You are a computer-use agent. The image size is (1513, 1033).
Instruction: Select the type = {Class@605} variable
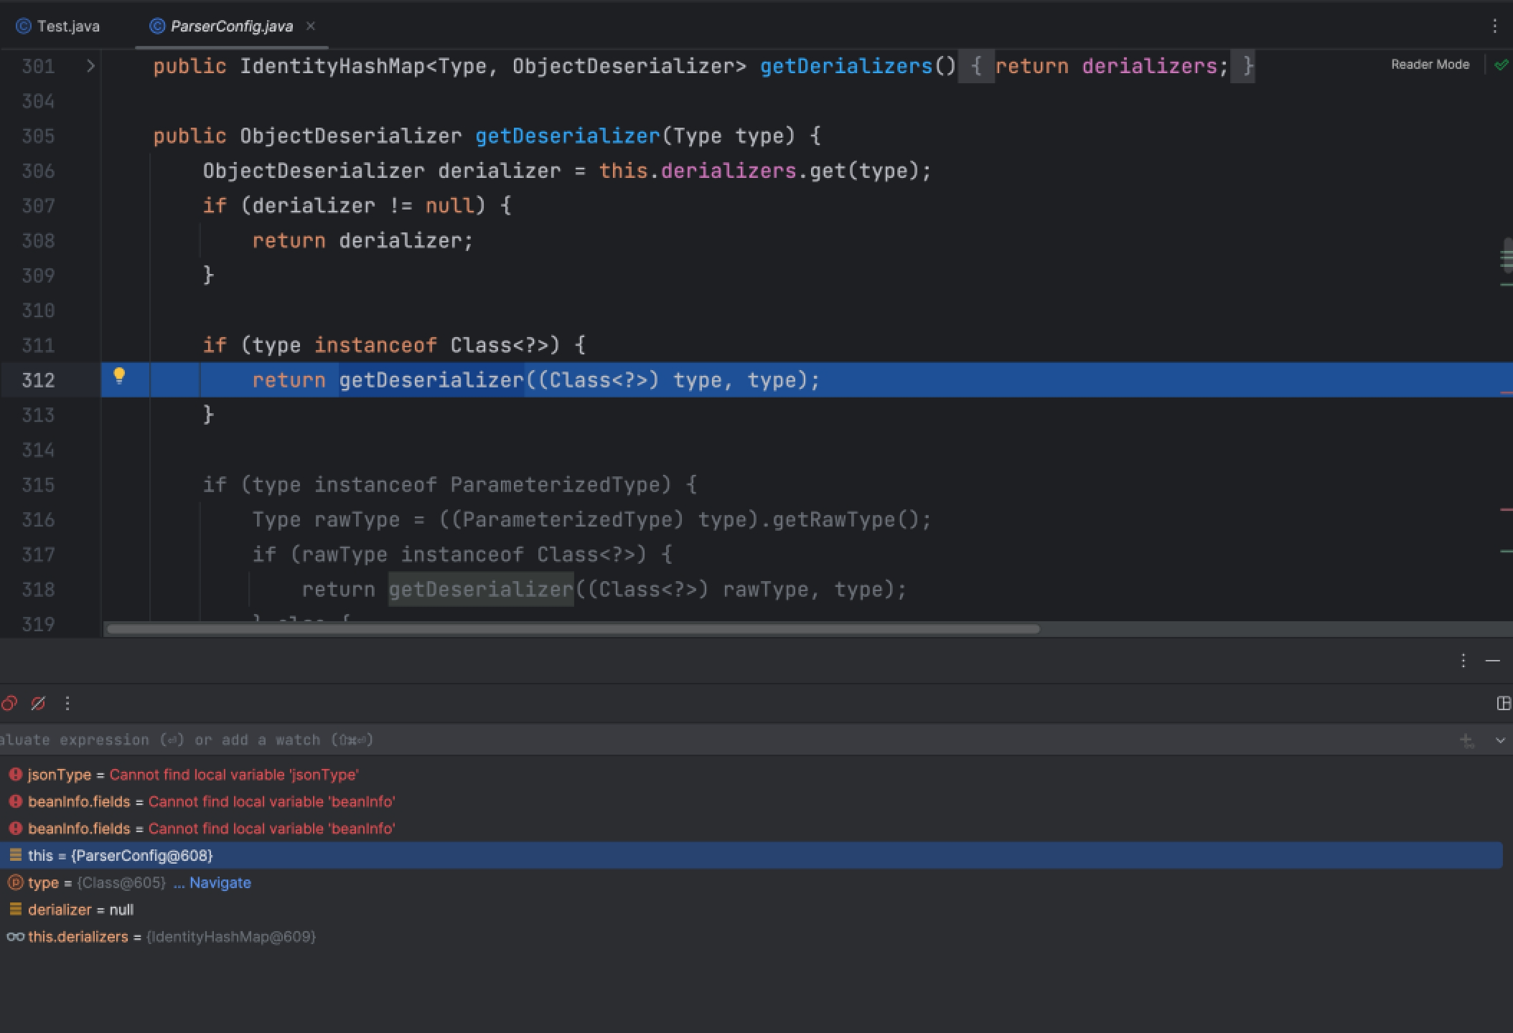pos(751,882)
